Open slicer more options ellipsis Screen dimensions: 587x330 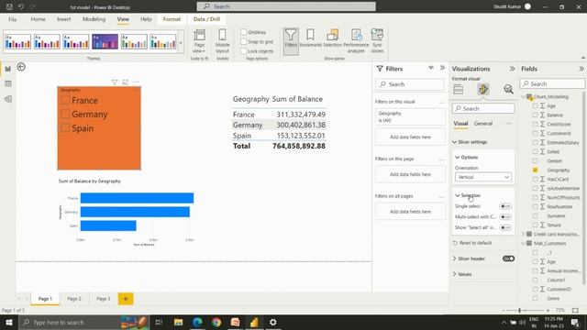[136, 82]
